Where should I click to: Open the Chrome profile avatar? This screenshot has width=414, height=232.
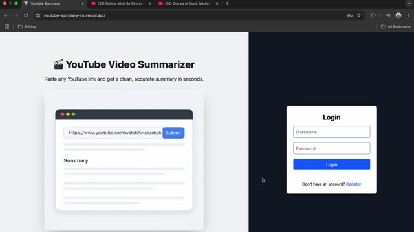398,15
